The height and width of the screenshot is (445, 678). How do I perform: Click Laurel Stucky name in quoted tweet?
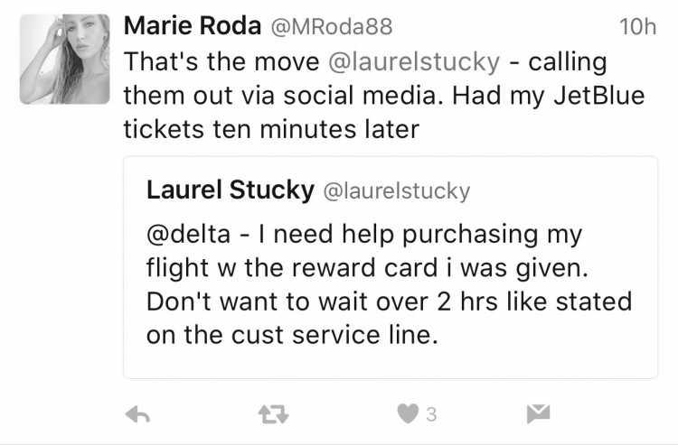click(231, 190)
